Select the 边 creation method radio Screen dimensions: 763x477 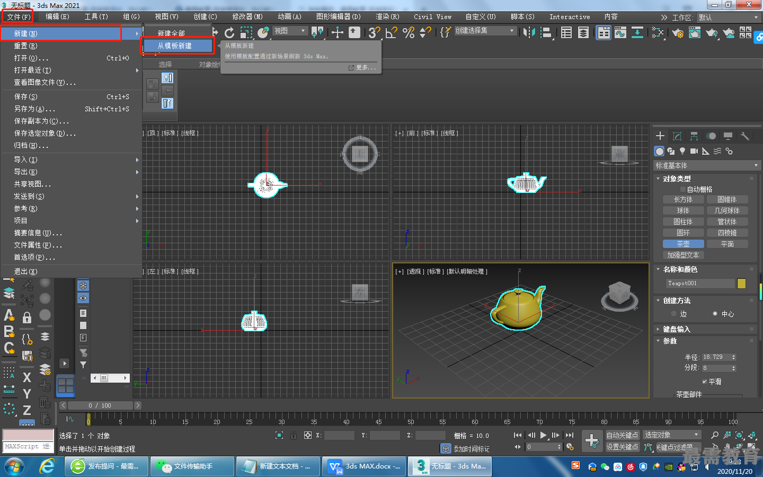pyautogui.click(x=674, y=314)
